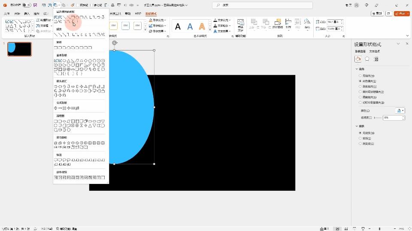The height and width of the screenshot is (231, 412).
Task: Click the Alt Text icon in ribbon
Action: (240, 24)
